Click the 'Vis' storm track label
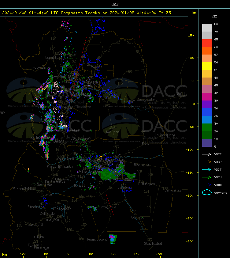 pos(57,112)
